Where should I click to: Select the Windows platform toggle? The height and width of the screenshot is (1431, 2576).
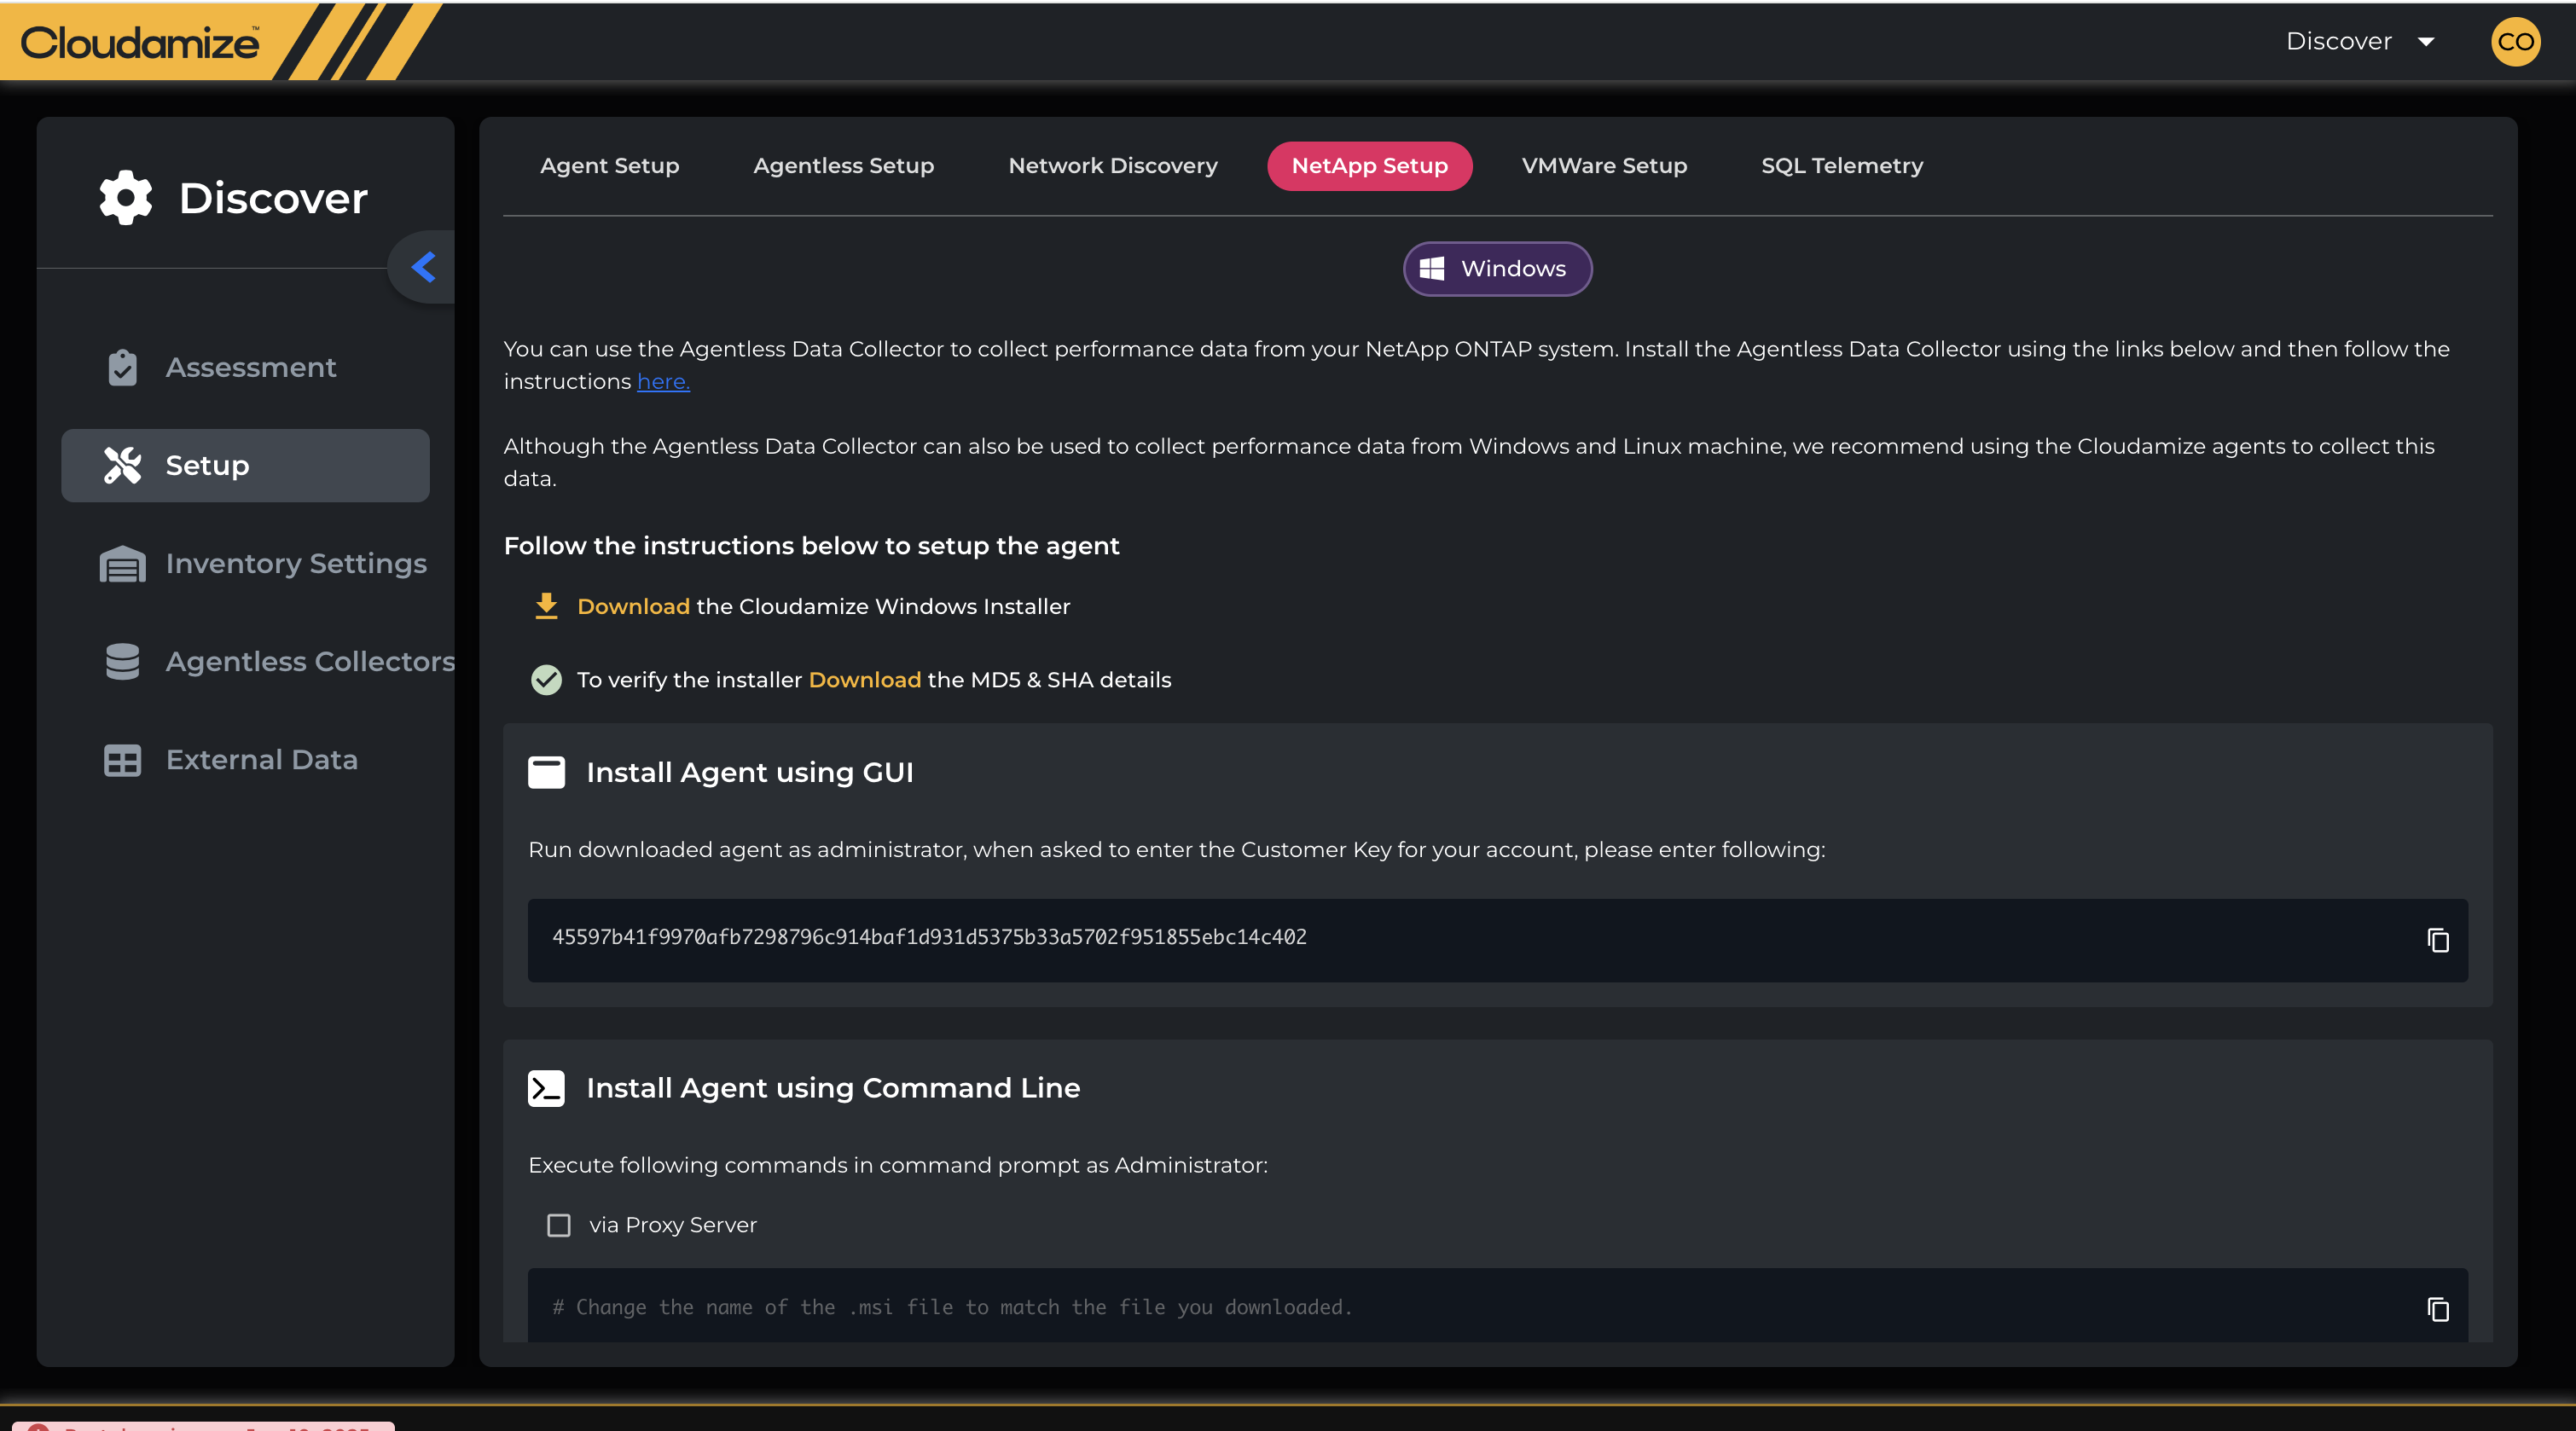[1497, 269]
